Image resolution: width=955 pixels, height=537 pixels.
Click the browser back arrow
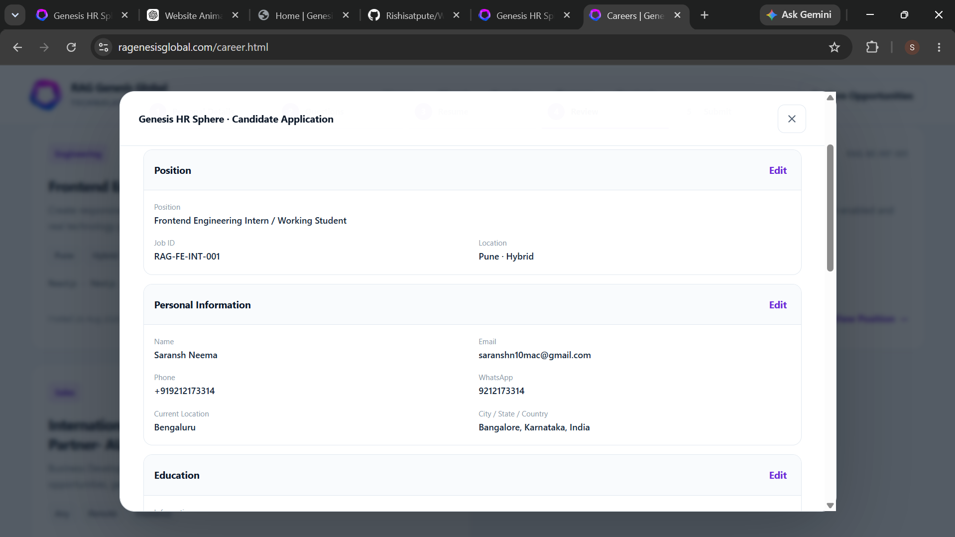click(17, 47)
